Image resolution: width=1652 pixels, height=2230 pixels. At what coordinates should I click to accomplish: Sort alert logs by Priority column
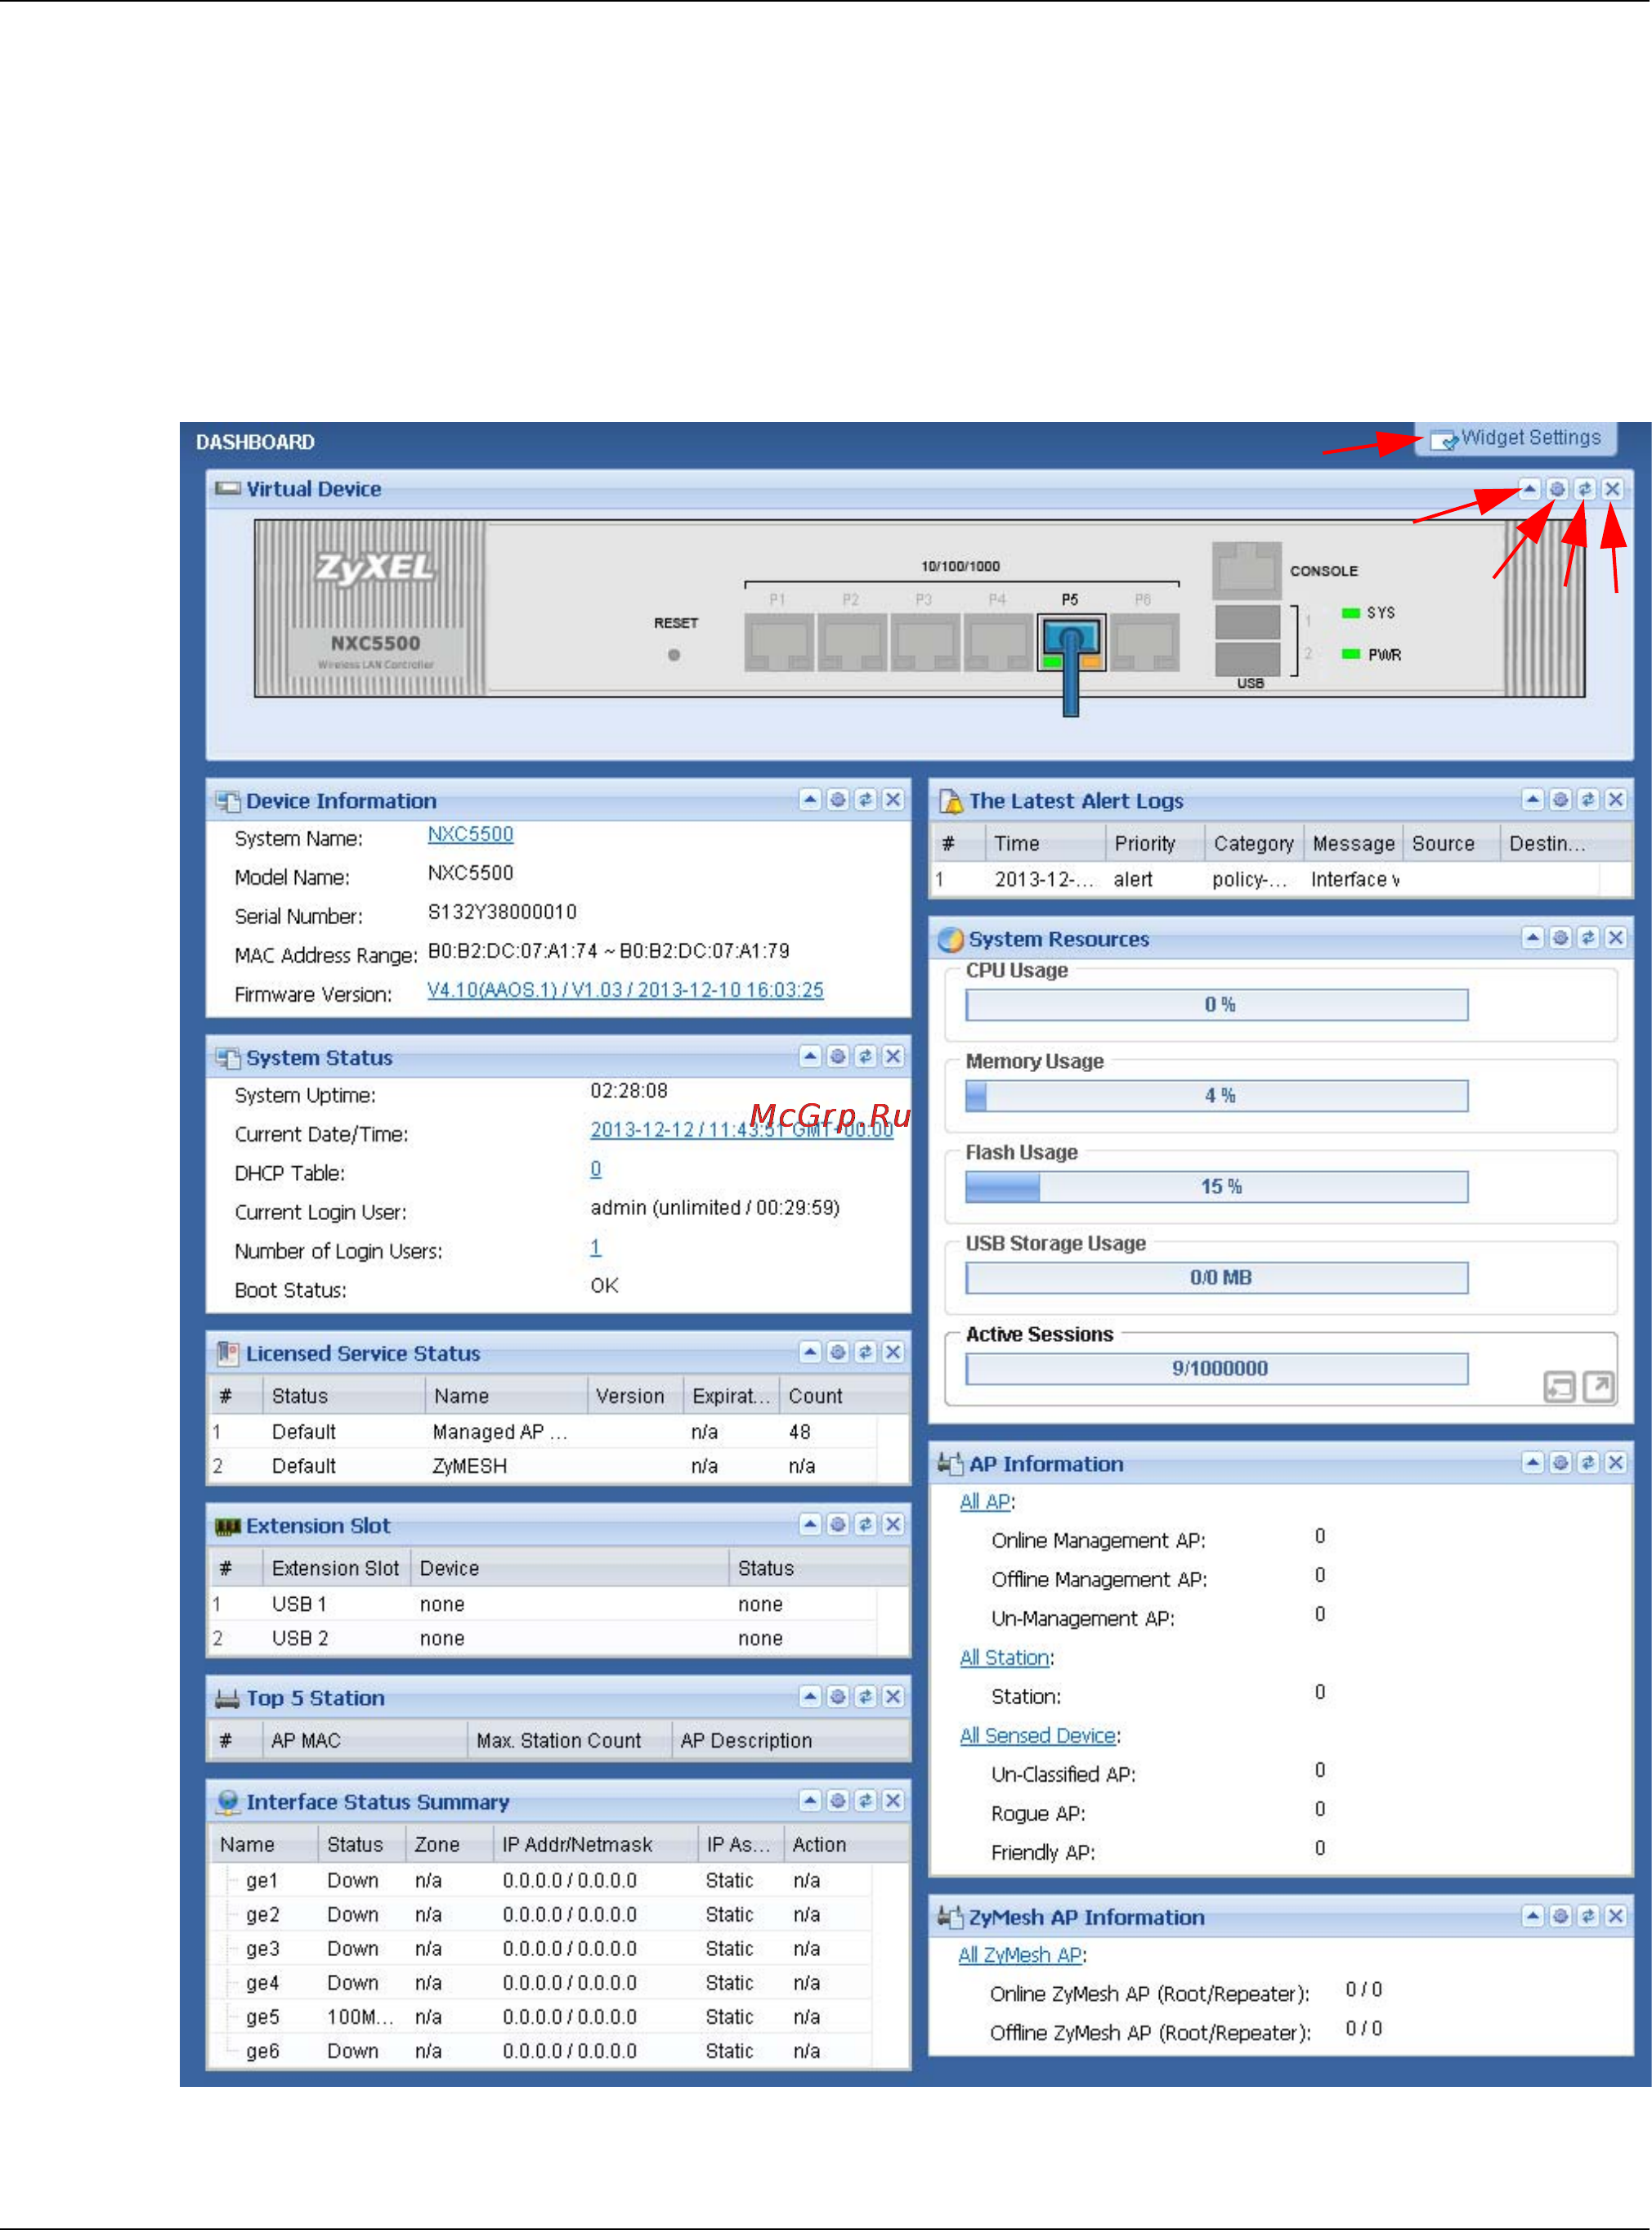click(x=1155, y=843)
